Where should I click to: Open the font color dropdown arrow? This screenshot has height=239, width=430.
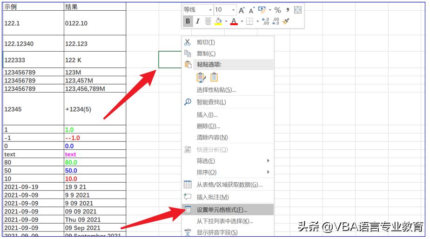coord(242,21)
